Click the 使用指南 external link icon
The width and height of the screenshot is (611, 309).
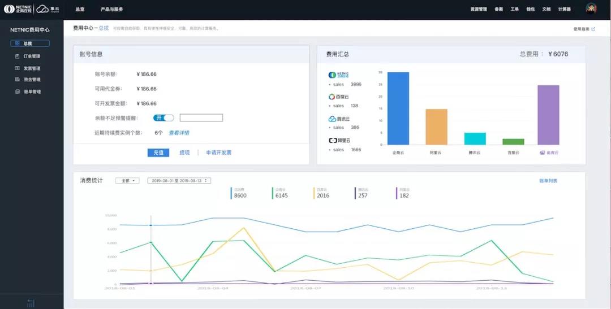(593, 29)
